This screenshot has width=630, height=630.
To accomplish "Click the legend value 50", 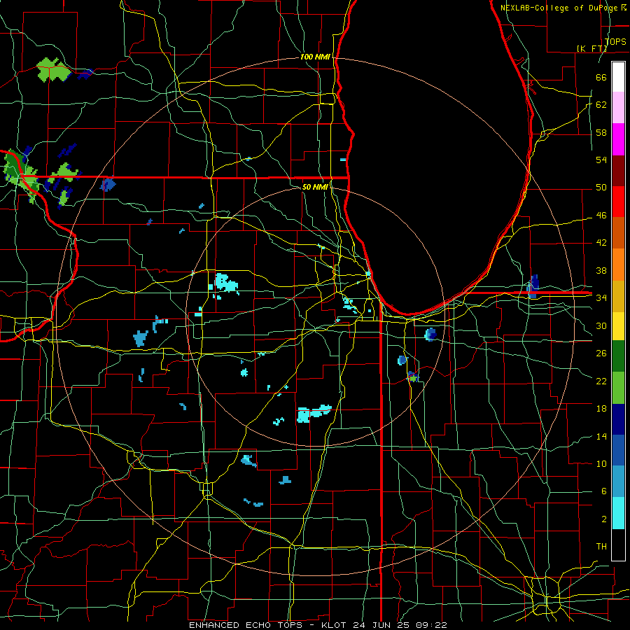I will [601, 188].
